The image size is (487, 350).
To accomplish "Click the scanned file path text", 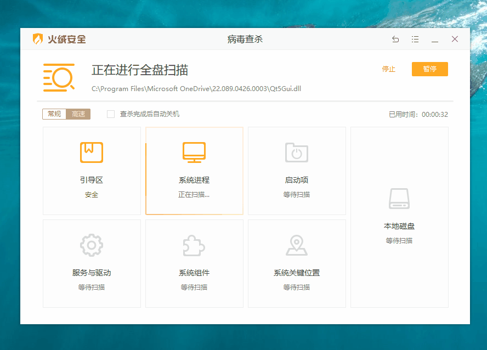I will tap(196, 89).
